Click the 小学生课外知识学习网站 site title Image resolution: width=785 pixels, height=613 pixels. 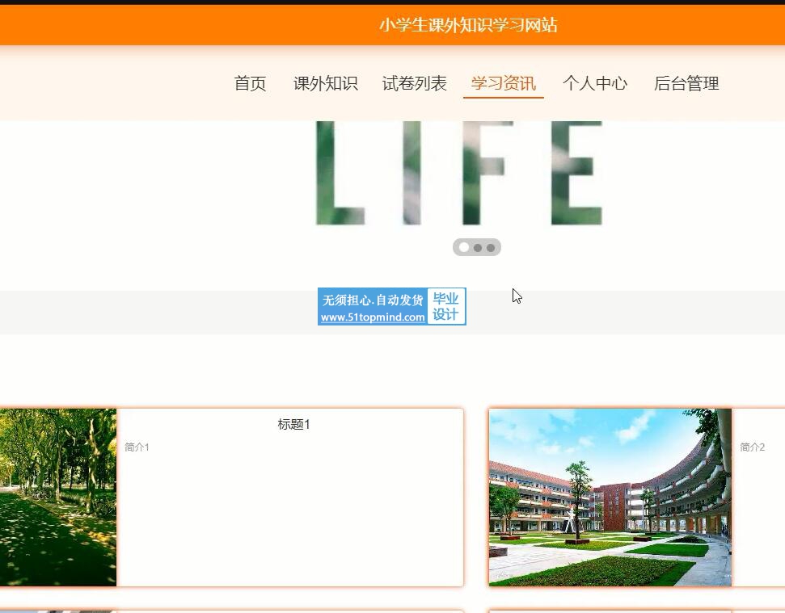click(x=468, y=25)
